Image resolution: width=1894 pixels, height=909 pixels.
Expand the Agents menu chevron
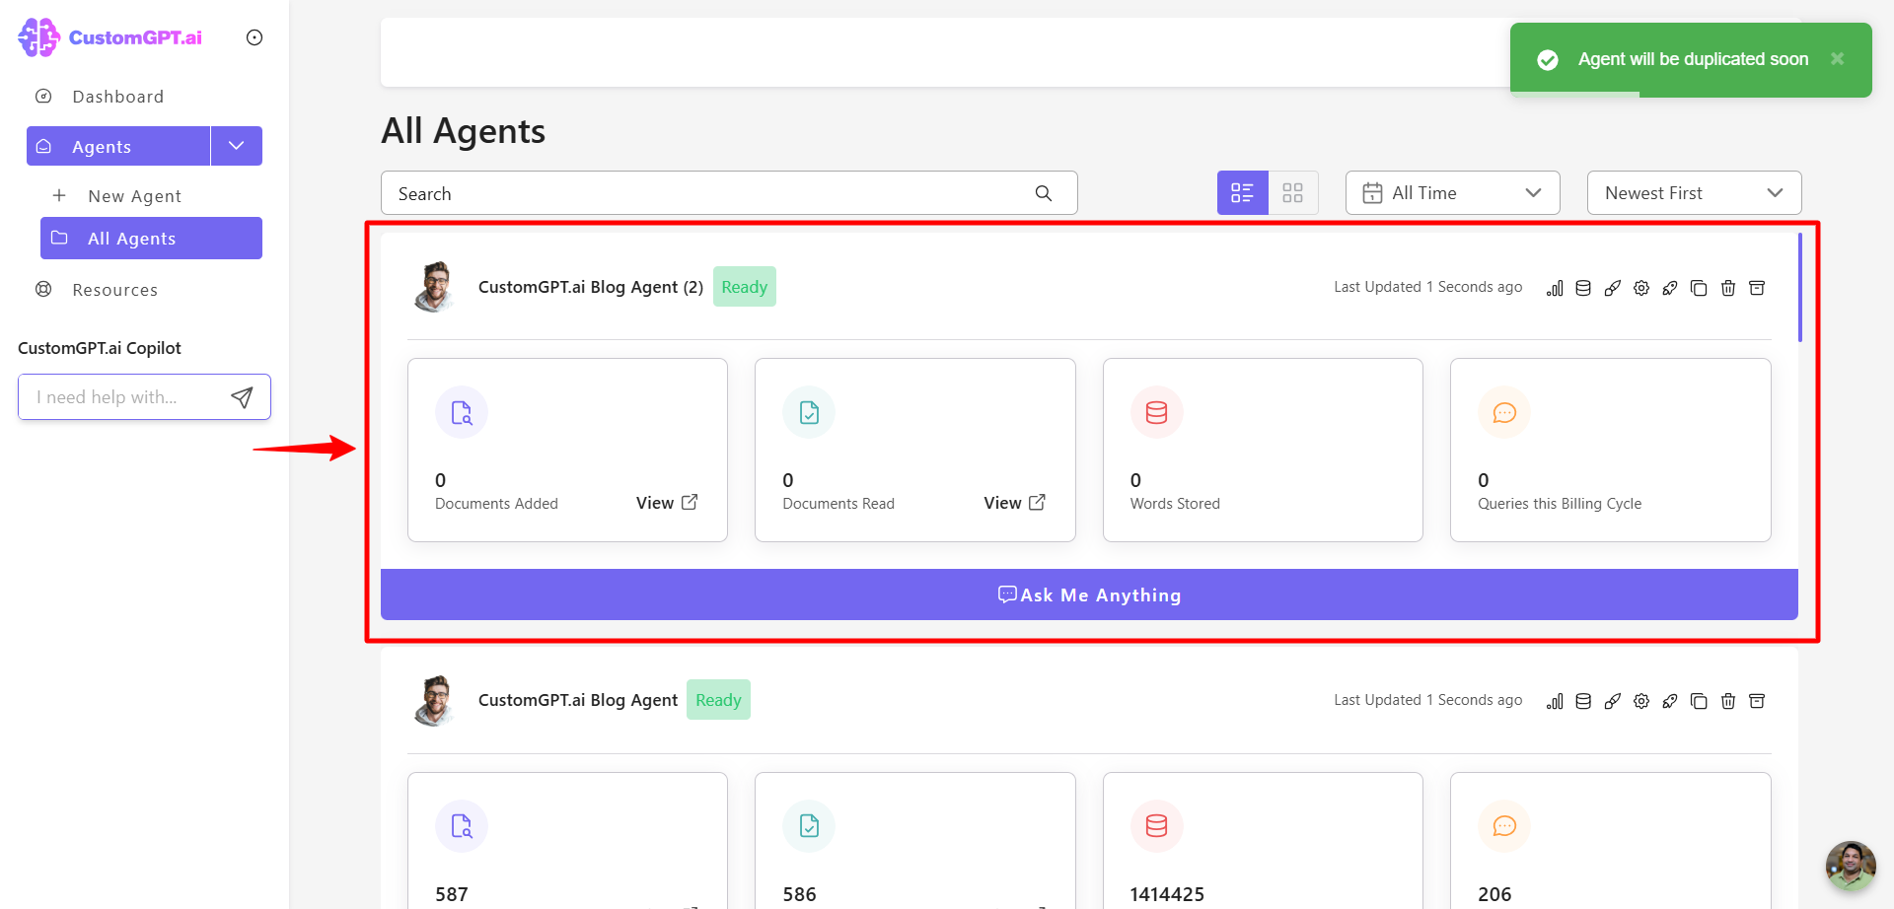pyautogui.click(x=237, y=146)
